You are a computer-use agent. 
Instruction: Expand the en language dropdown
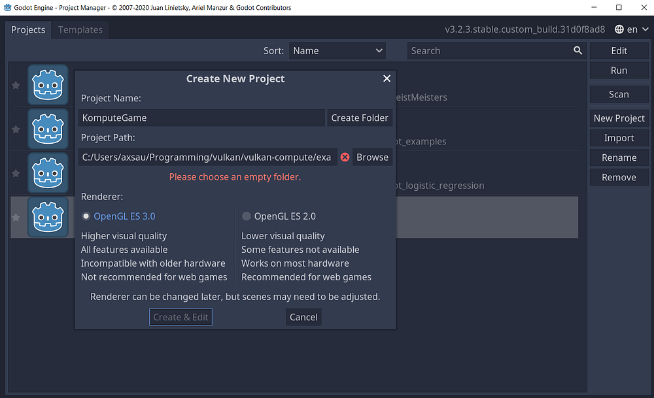tap(632, 29)
